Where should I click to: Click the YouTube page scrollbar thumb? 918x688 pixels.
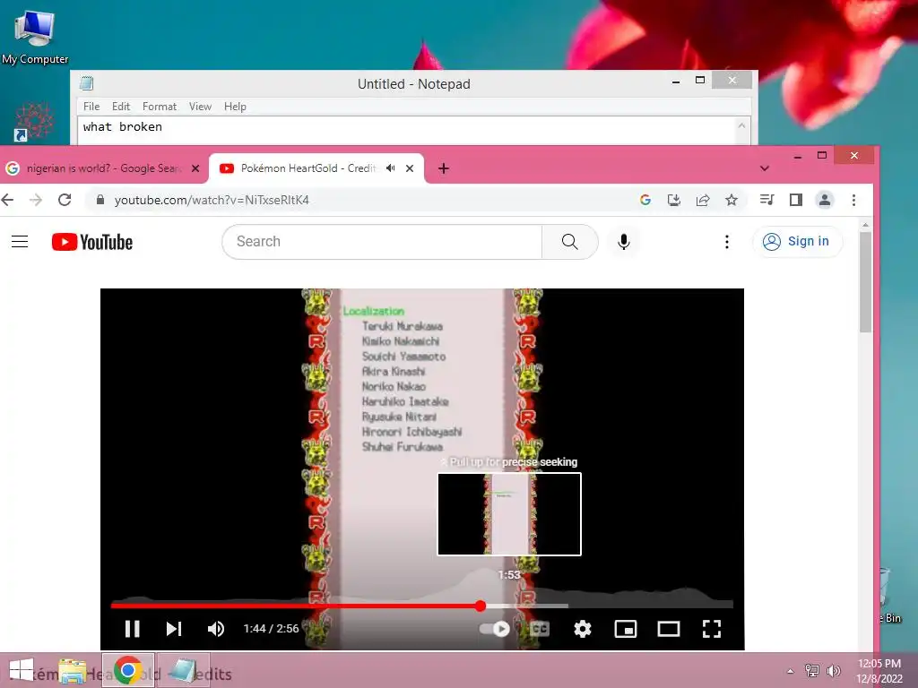tap(865, 282)
